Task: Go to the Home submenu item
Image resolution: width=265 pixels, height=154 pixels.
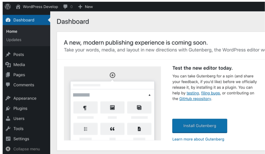Action: point(12,31)
